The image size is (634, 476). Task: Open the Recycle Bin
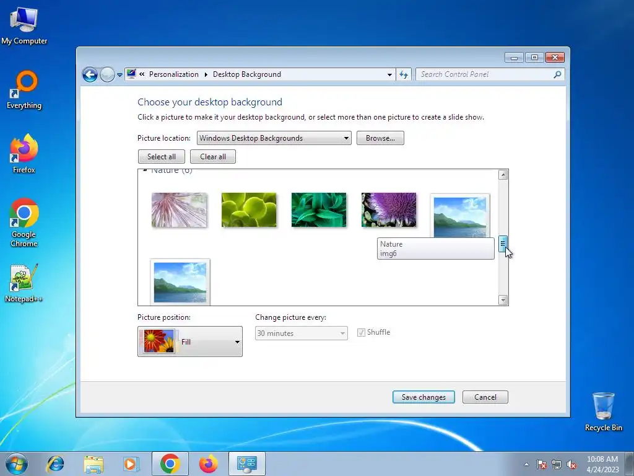click(603, 412)
